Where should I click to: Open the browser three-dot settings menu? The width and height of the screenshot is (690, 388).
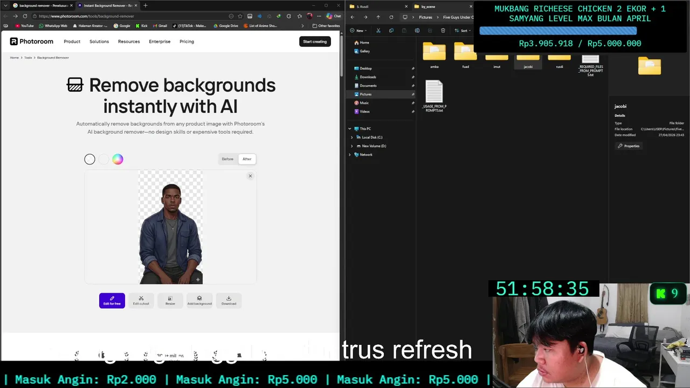point(319,16)
